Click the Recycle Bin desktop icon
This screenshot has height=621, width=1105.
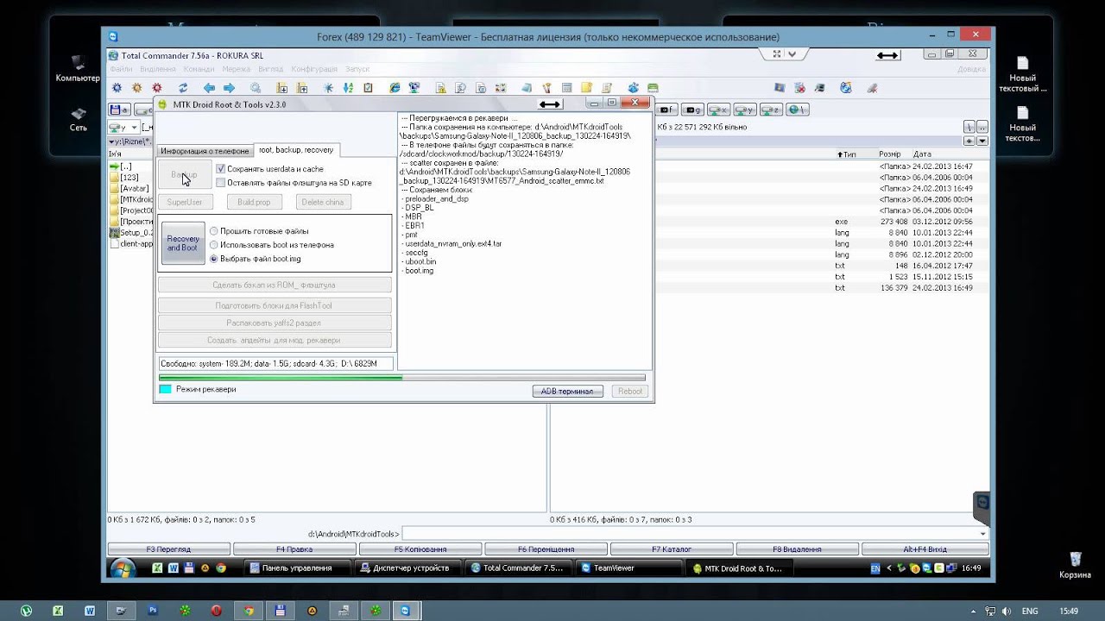pyautogui.click(x=1076, y=567)
